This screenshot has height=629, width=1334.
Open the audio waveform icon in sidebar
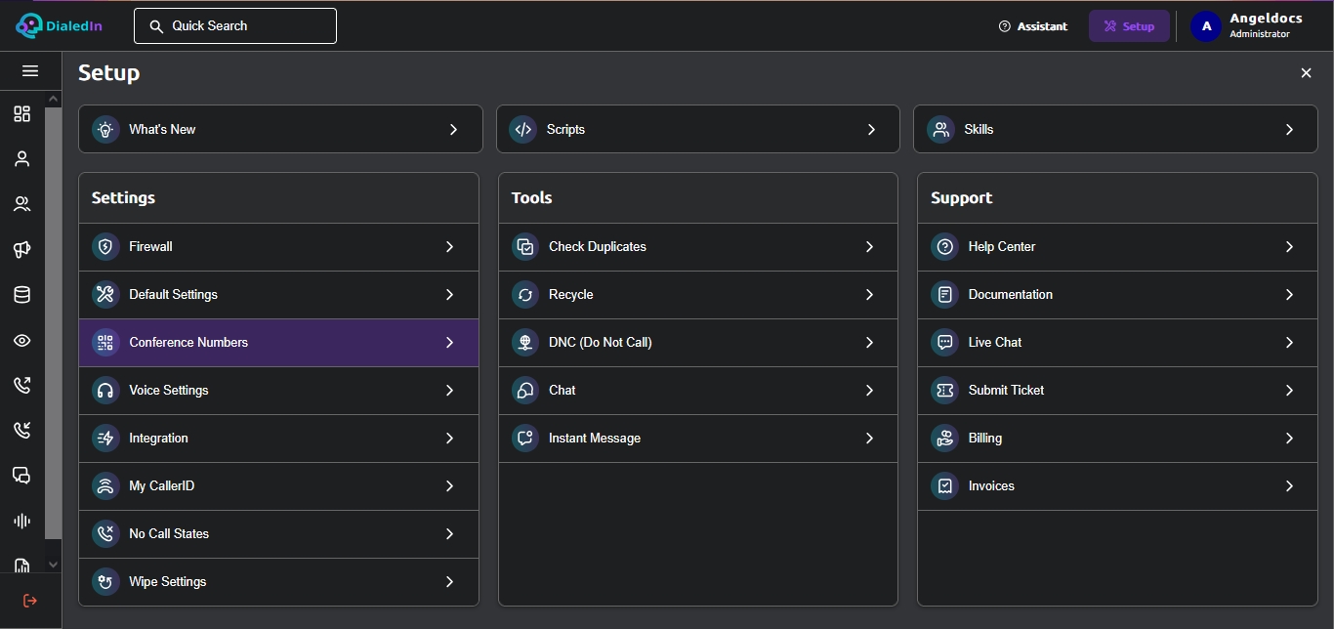[x=21, y=521]
